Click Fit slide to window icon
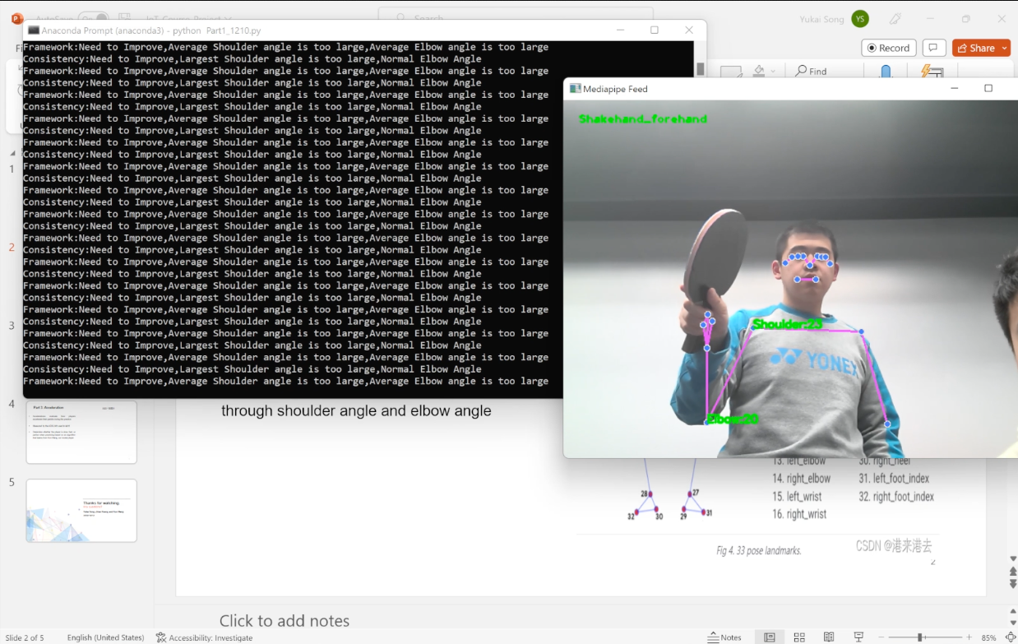Viewport: 1018px width, 644px height. 1010,637
